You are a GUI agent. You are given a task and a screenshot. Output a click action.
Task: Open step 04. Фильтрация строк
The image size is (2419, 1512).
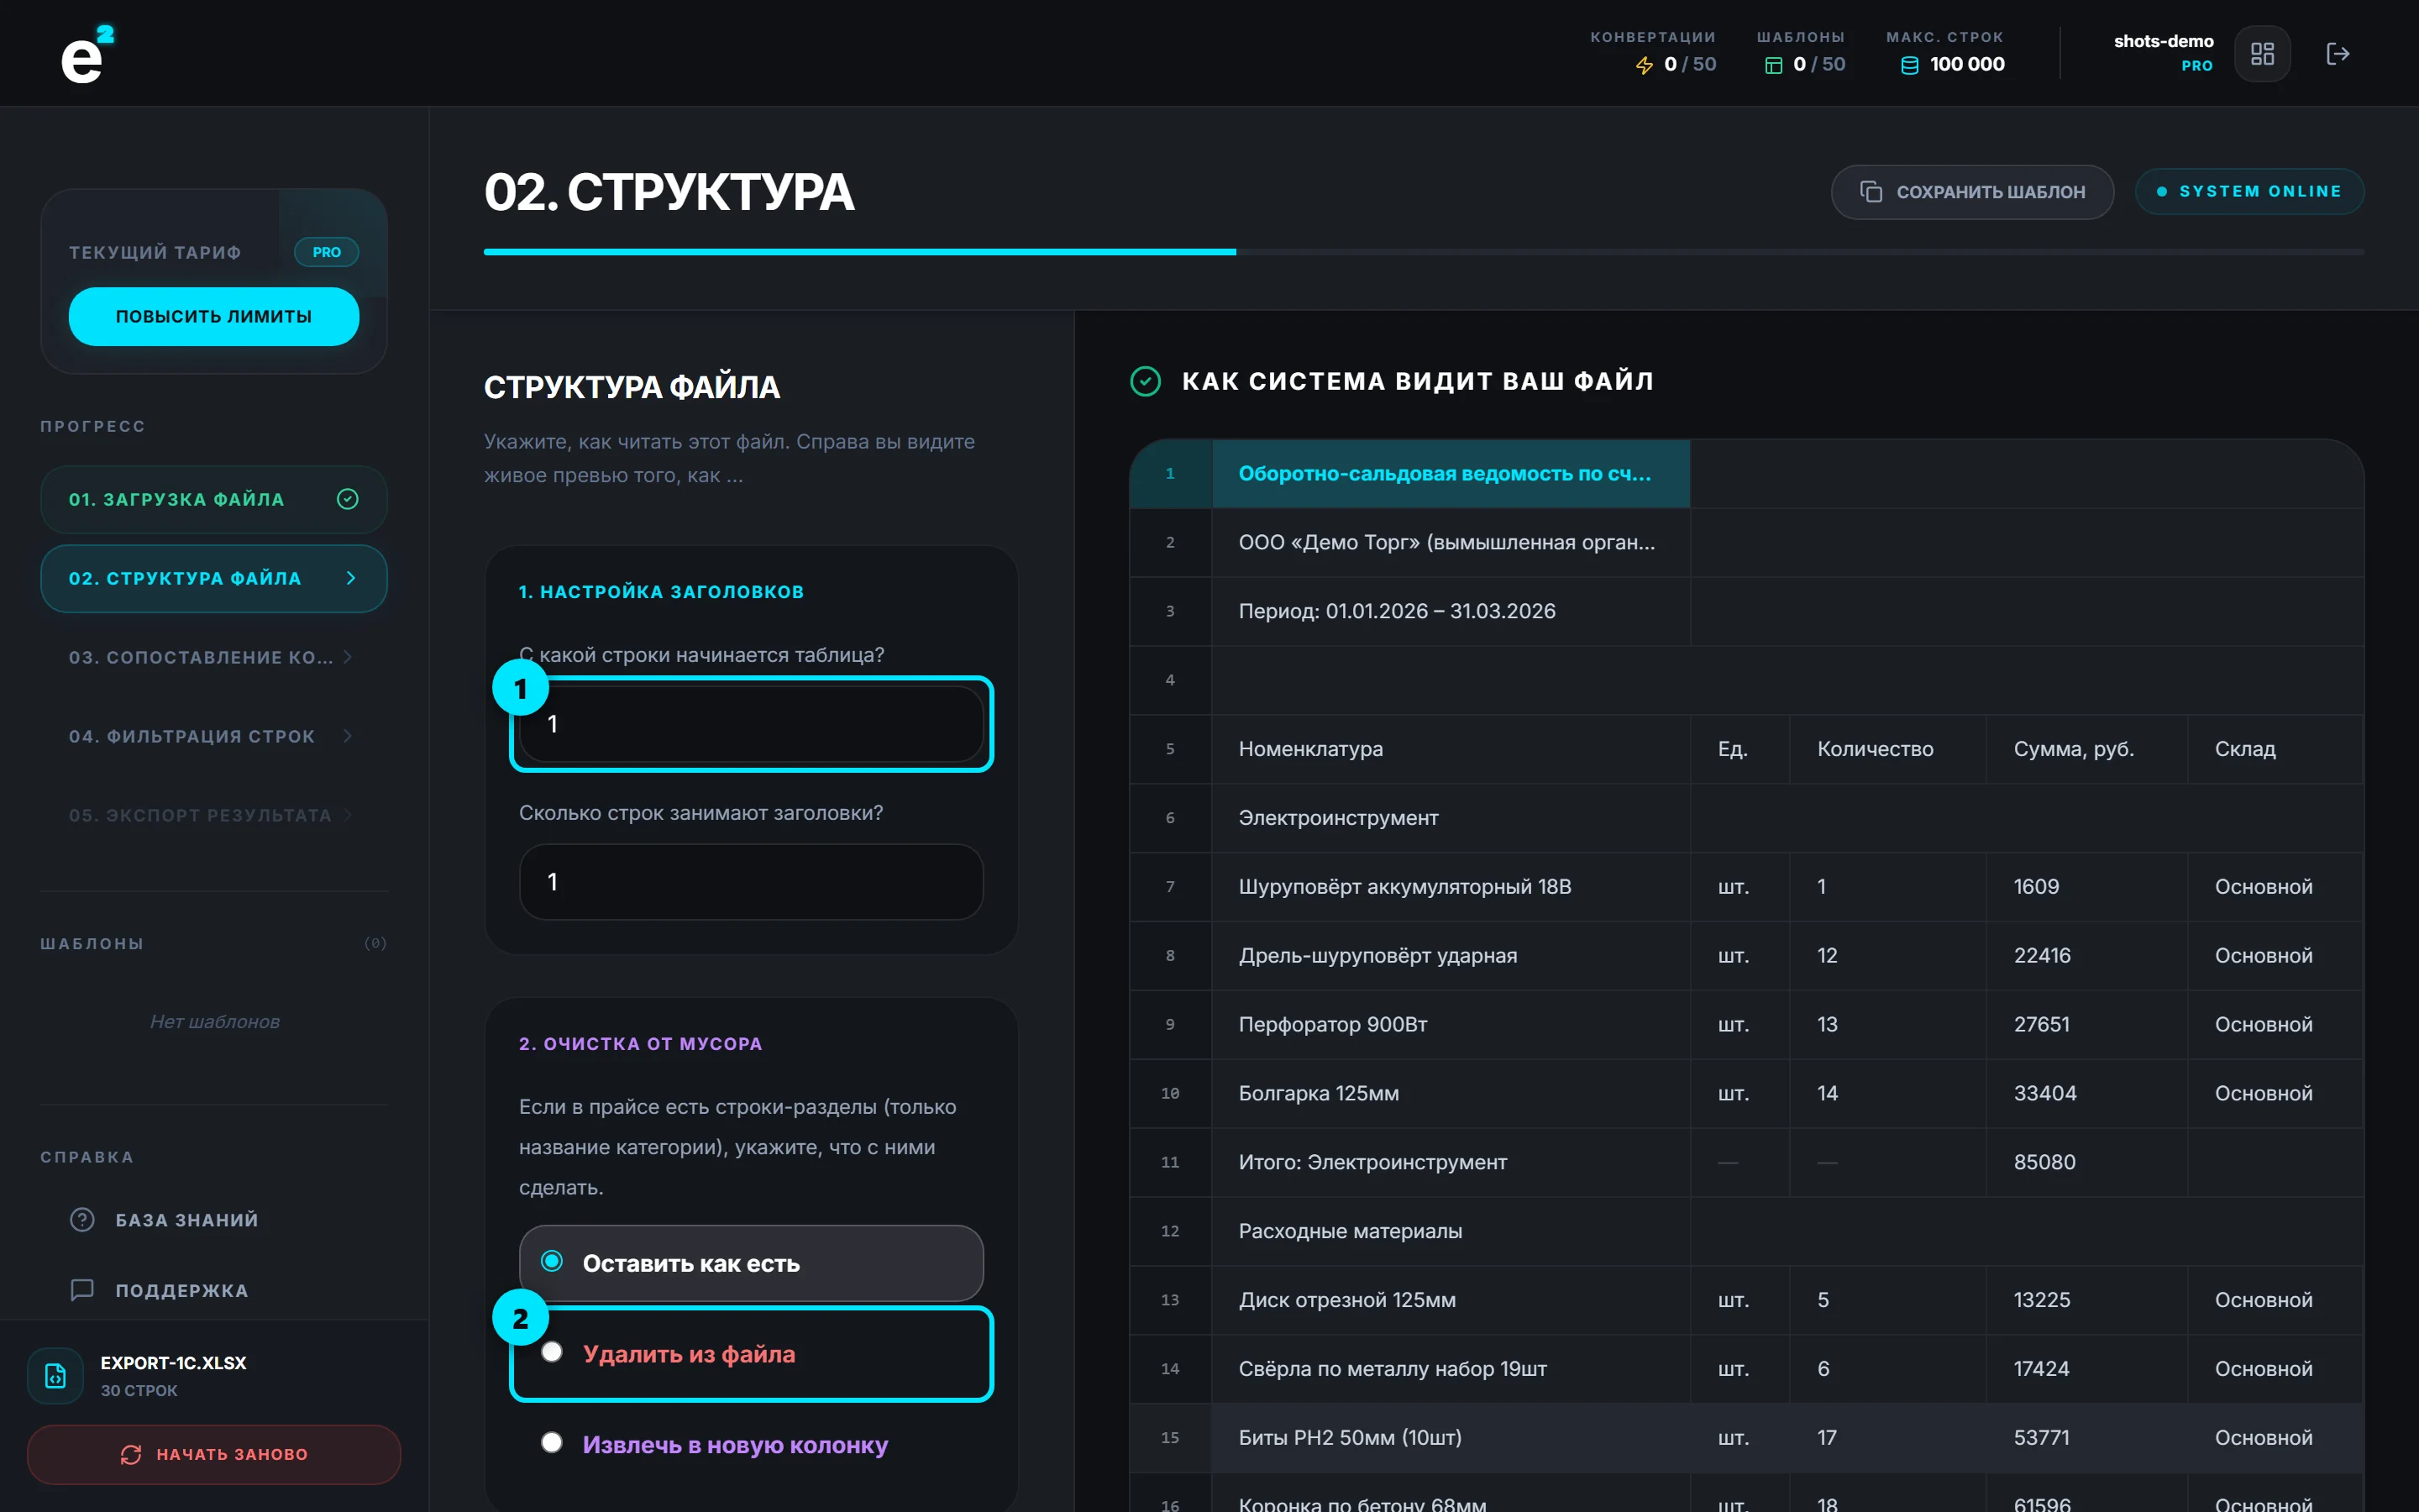[214, 736]
